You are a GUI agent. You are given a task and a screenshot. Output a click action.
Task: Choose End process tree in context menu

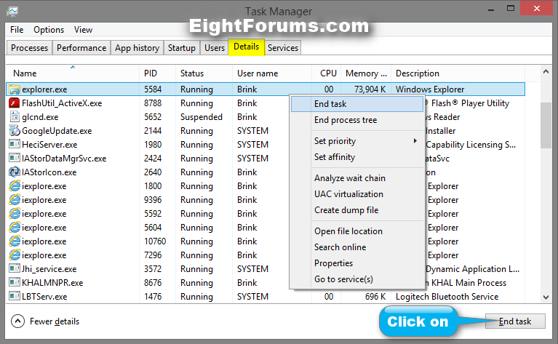point(357,120)
